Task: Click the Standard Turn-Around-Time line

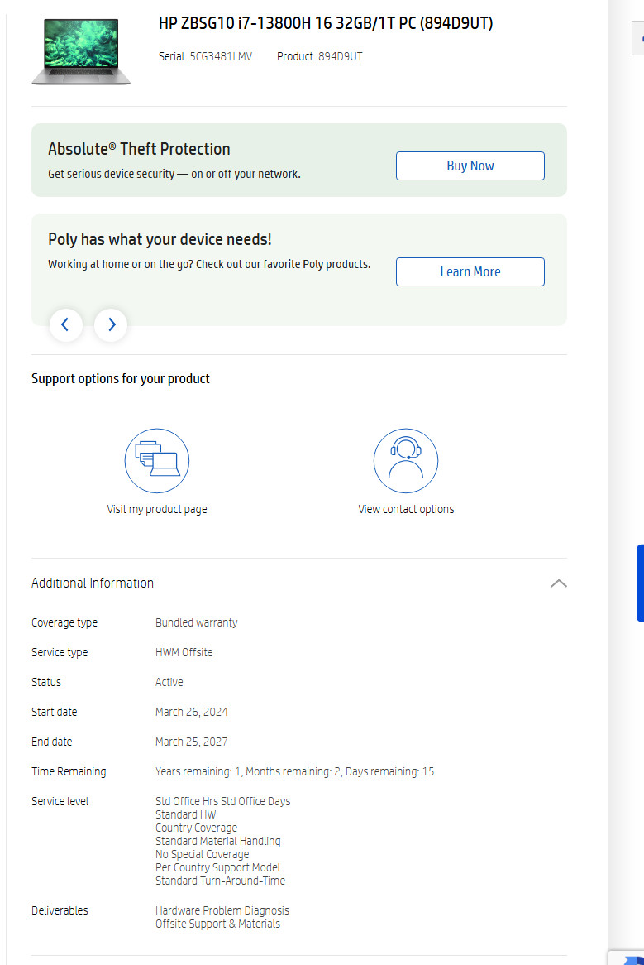Action: 220,881
